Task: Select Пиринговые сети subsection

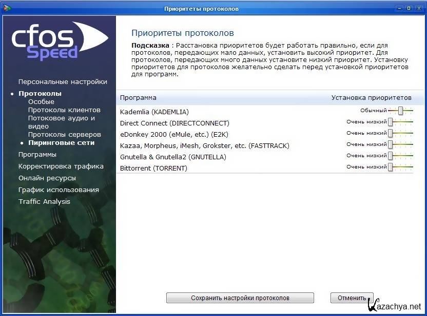Action: click(x=61, y=143)
